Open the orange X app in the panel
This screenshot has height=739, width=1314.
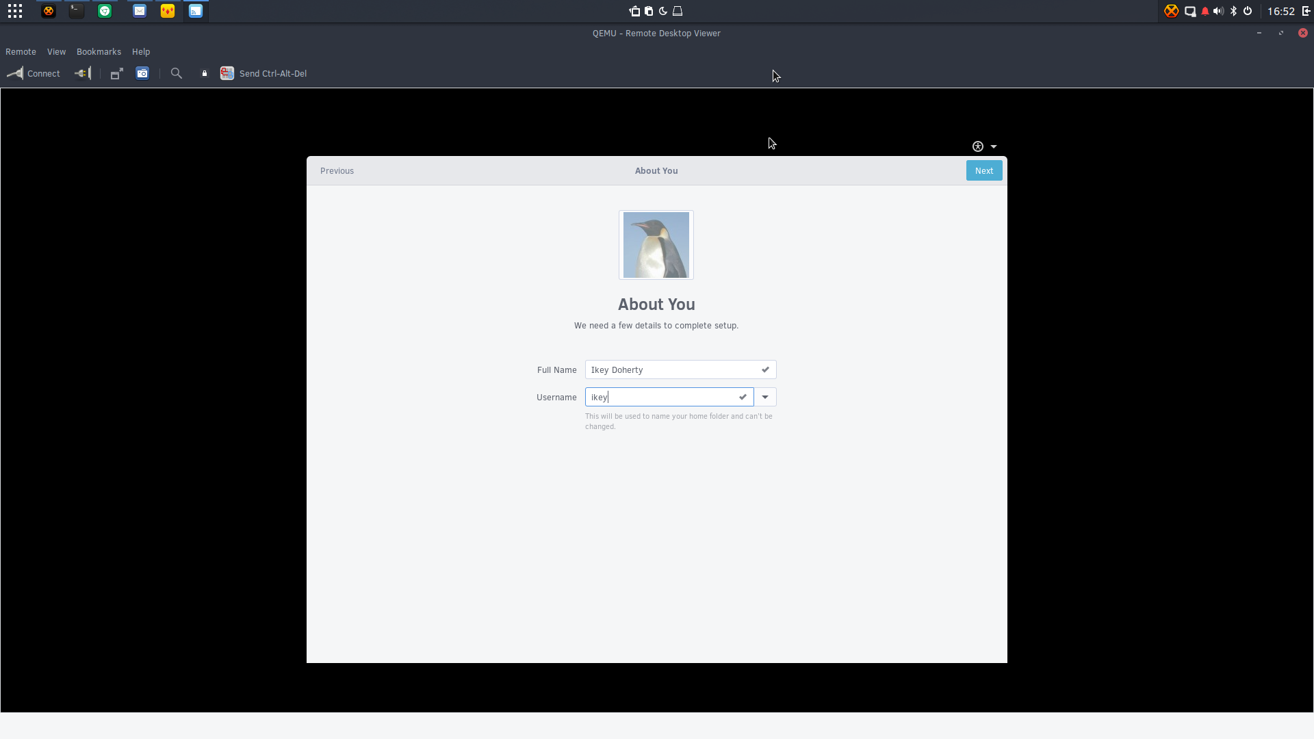point(49,11)
